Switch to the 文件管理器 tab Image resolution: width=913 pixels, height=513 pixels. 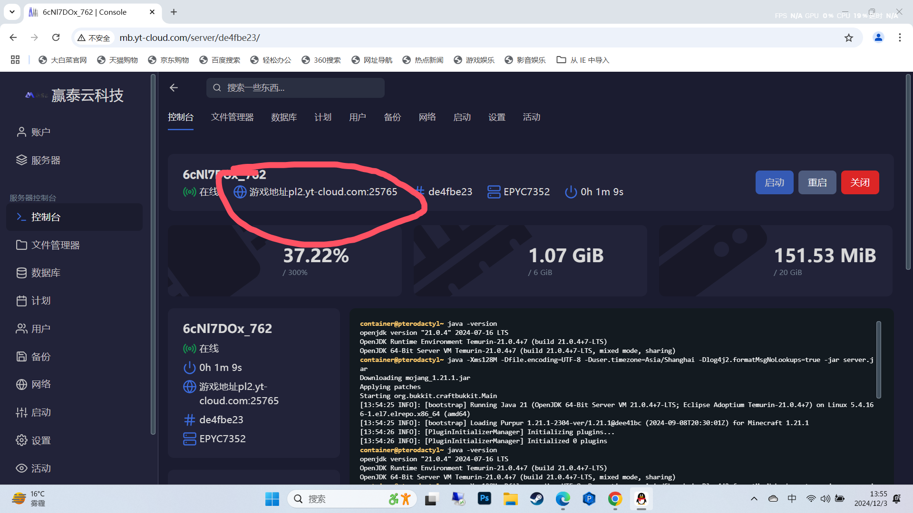(x=232, y=117)
